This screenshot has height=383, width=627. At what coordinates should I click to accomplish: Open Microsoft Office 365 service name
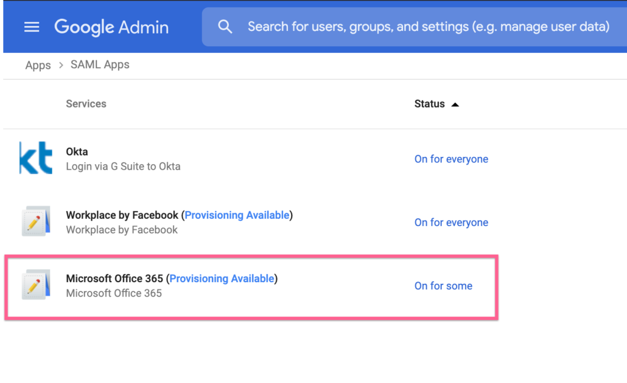pyautogui.click(x=114, y=279)
